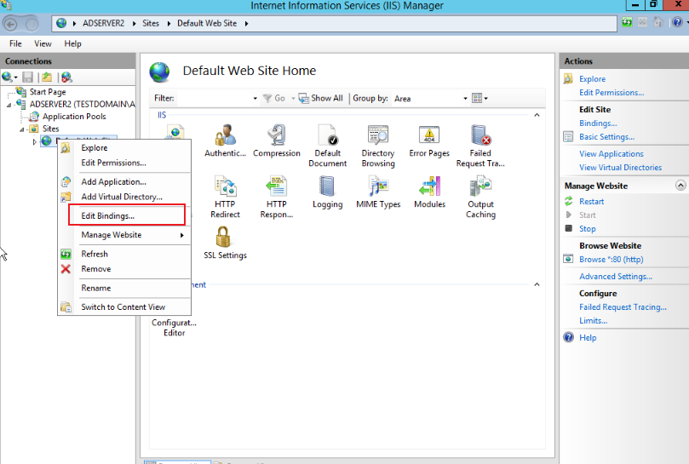Open the File menu

pyautogui.click(x=15, y=43)
